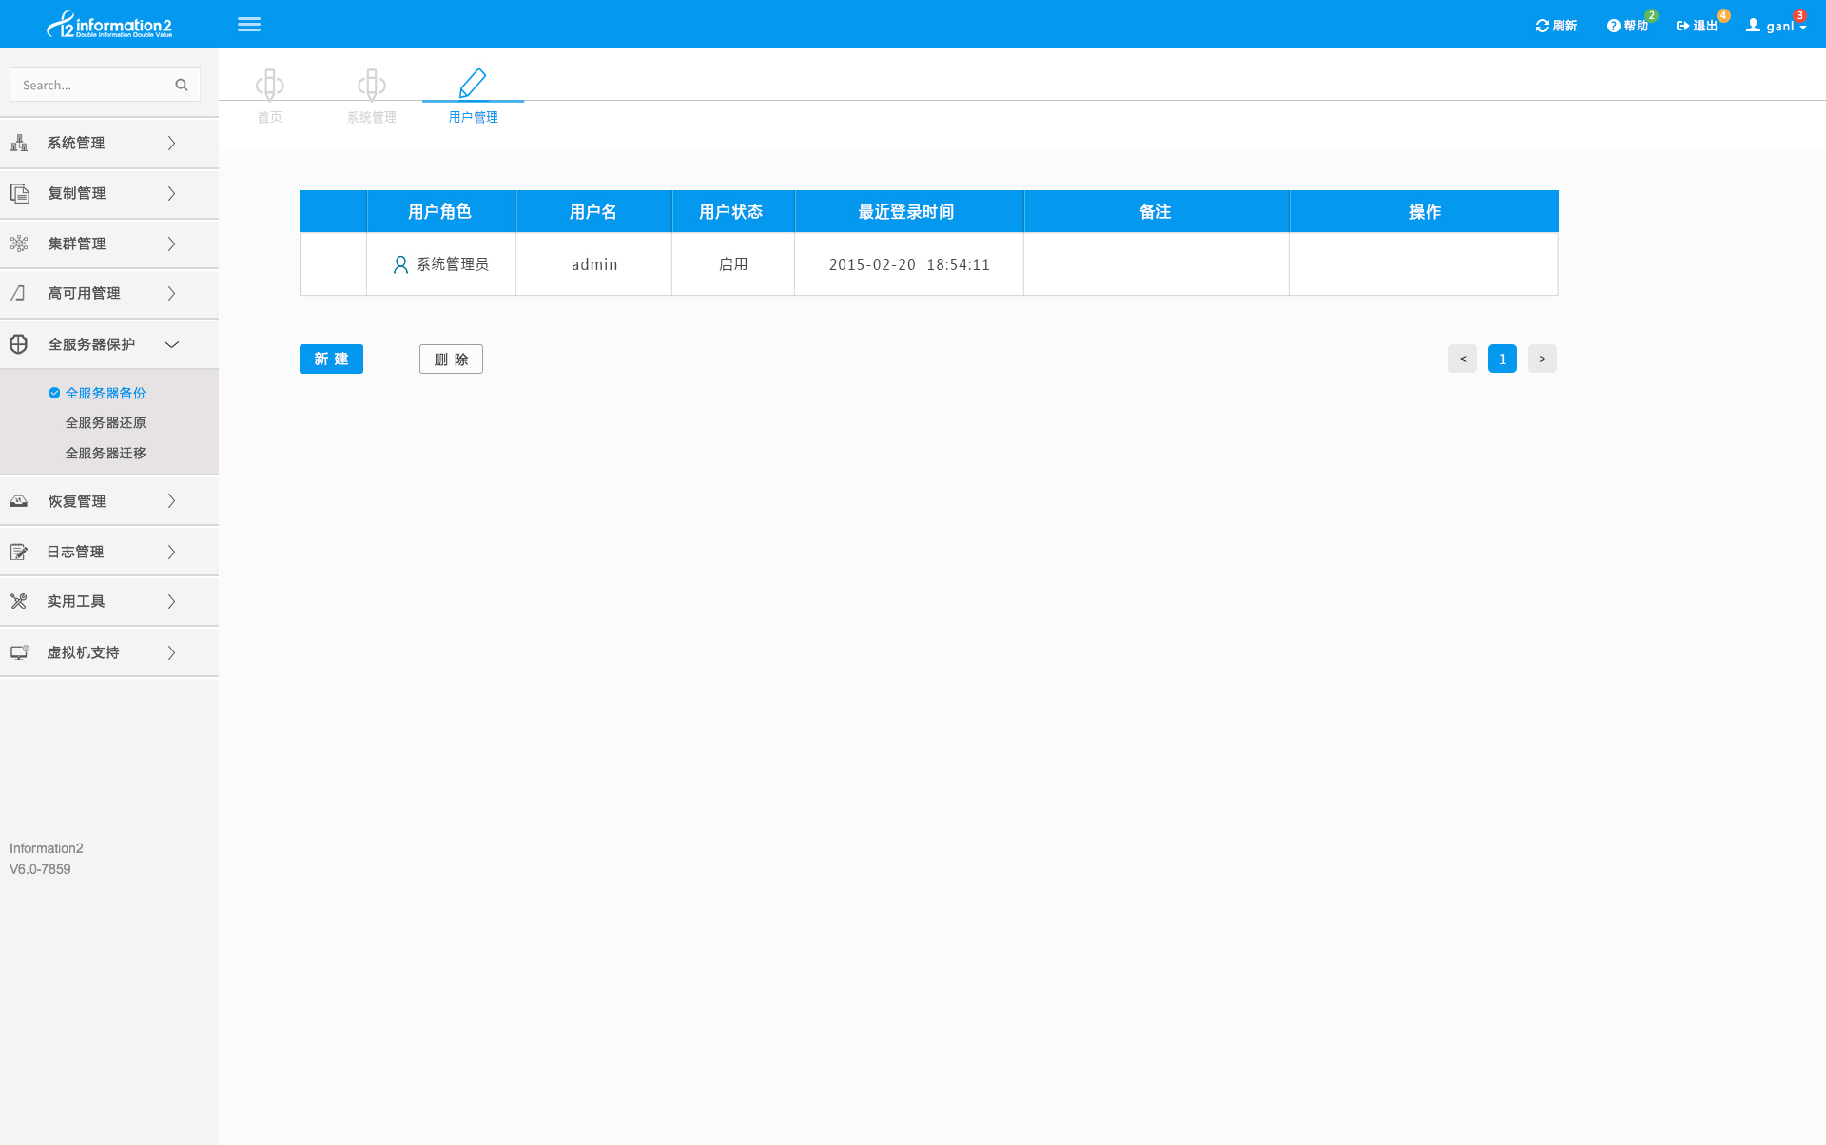Viewport: 1826px width, 1145px height.
Task: Collapse the 全服务器保护 section
Action: click(x=171, y=344)
